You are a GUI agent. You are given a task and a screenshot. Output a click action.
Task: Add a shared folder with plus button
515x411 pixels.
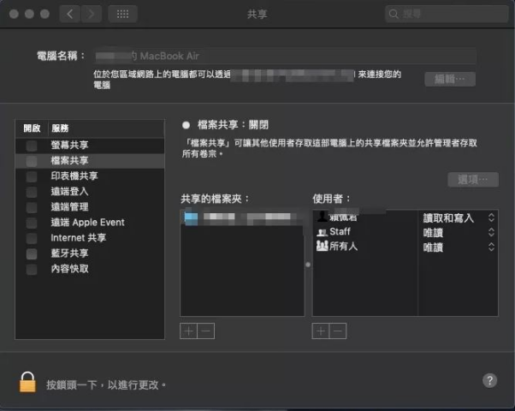188,331
